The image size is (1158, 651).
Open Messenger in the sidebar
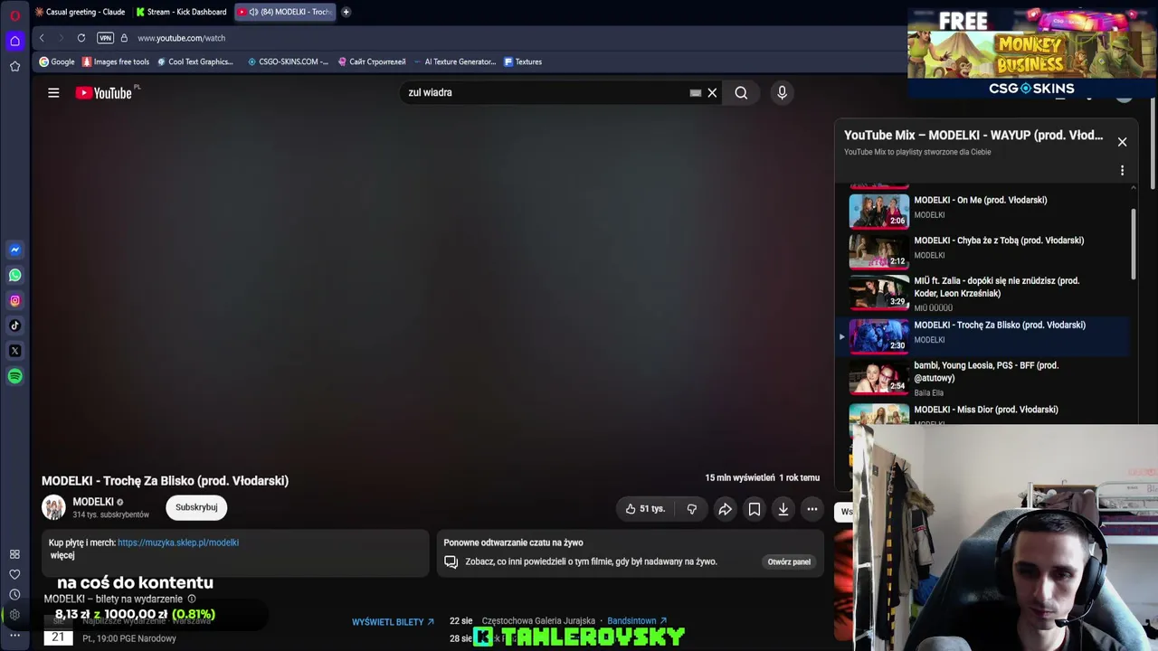(x=14, y=250)
